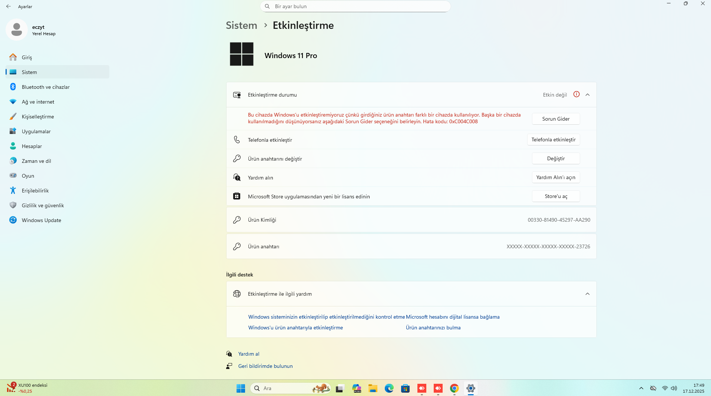Click the Telefonla etkinleştir button

553,140
